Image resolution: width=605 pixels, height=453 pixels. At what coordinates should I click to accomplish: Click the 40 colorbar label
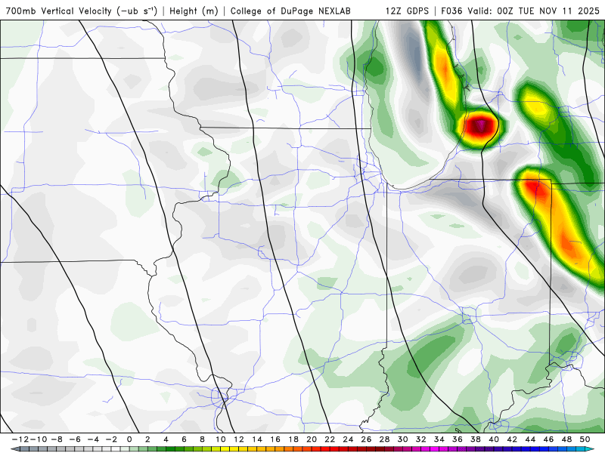[494, 439]
